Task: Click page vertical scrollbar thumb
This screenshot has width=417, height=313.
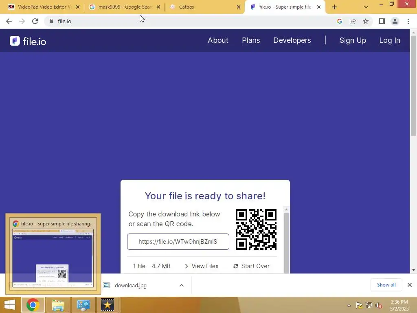Action: [413, 86]
